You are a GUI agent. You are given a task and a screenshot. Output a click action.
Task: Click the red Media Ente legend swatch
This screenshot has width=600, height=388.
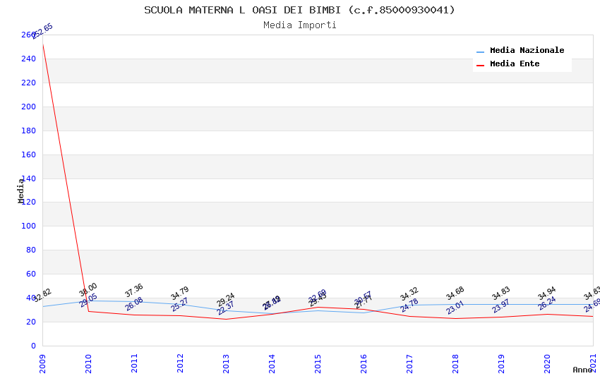[x=480, y=66]
